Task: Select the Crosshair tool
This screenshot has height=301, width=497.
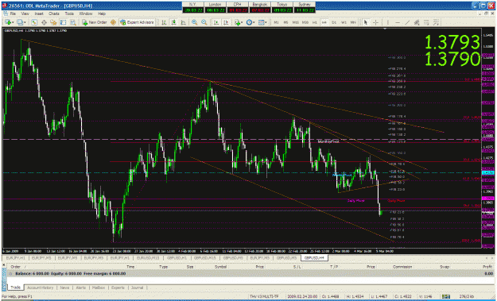Action: click(375, 22)
